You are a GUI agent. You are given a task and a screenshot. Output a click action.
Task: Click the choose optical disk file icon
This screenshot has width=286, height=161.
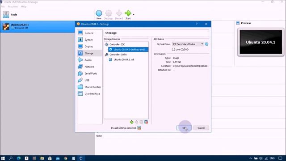point(206,44)
